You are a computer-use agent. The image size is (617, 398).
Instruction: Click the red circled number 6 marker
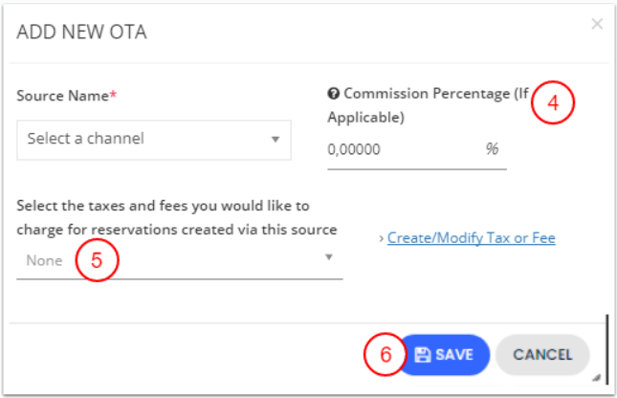(x=385, y=354)
